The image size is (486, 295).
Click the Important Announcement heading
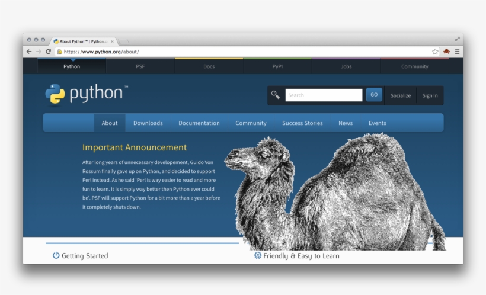[135, 147]
